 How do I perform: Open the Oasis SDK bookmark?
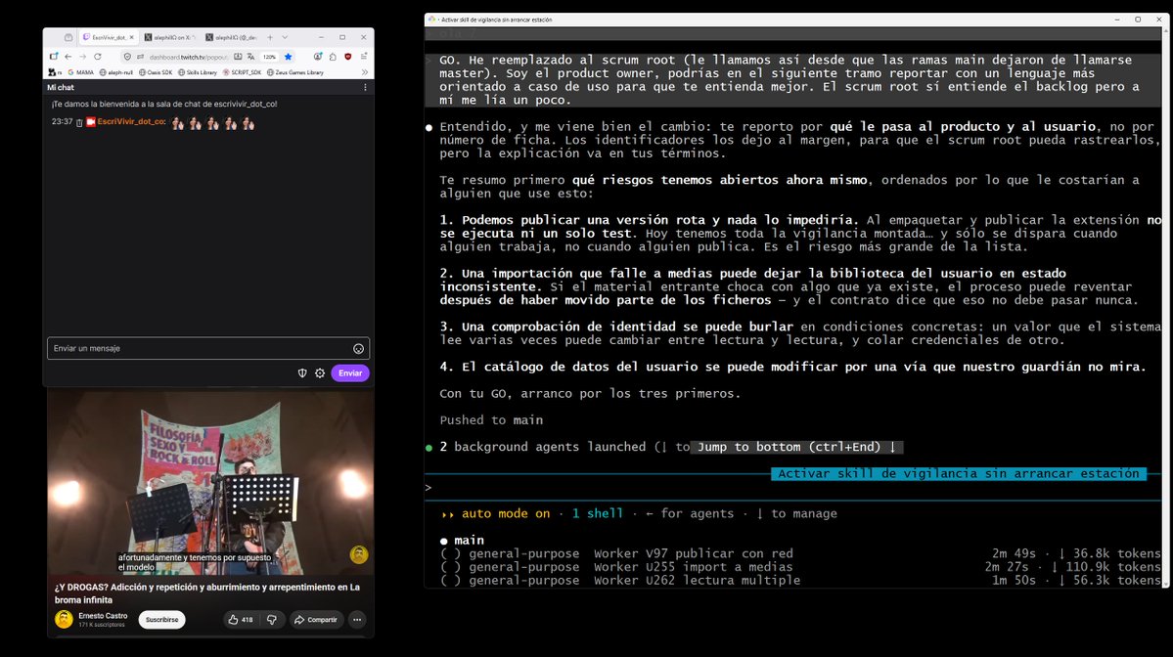click(155, 72)
